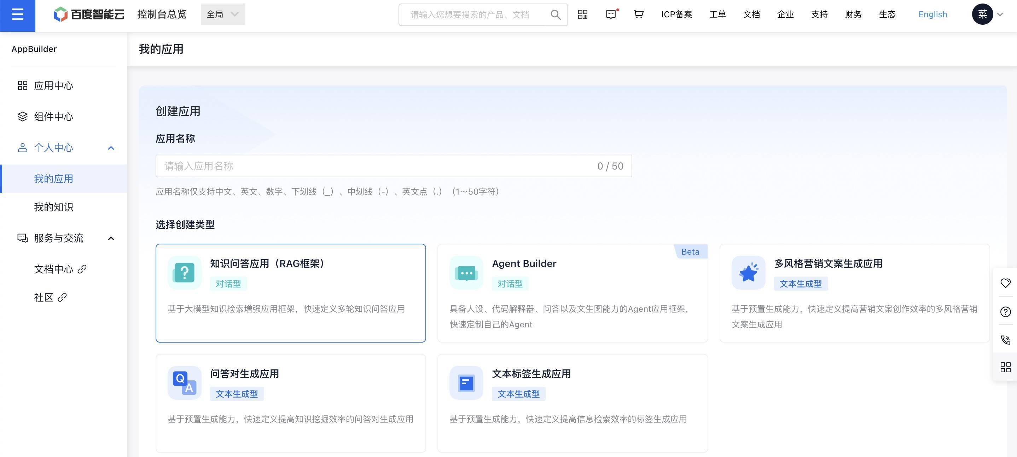Click the AppBuilder sidebar title
The height and width of the screenshot is (457, 1017).
click(34, 49)
